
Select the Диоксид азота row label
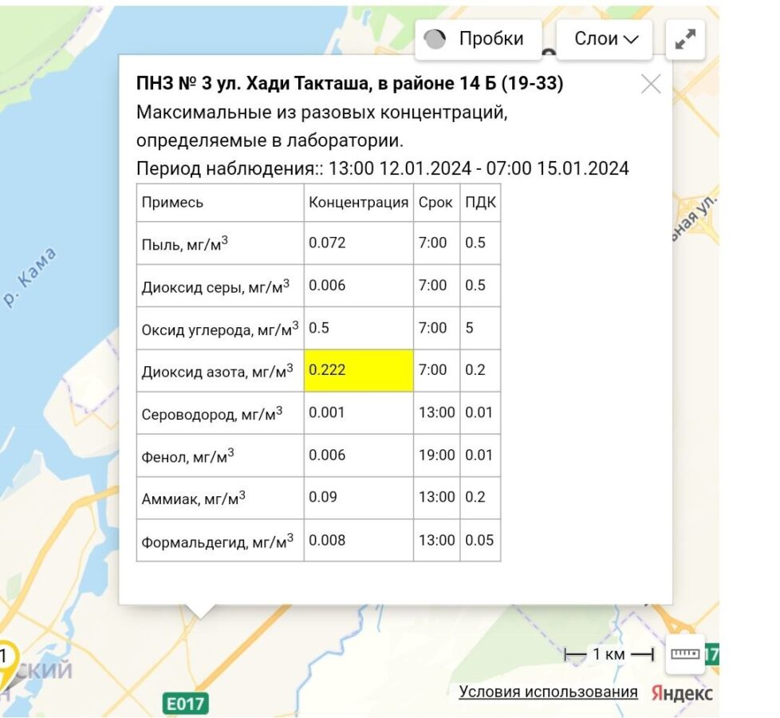click(x=217, y=371)
